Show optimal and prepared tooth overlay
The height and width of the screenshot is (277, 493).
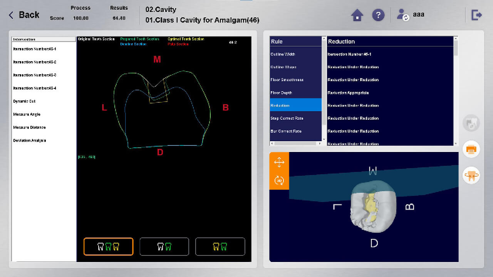tap(220, 247)
